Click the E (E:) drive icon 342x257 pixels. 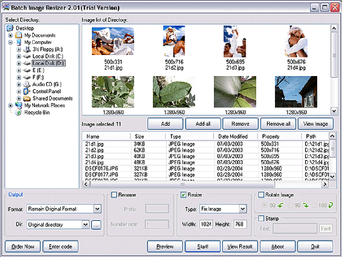[x=27, y=70]
